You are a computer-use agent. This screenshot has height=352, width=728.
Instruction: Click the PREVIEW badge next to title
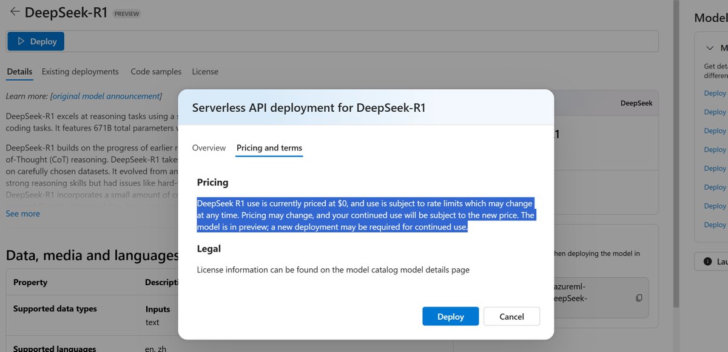coord(126,13)
